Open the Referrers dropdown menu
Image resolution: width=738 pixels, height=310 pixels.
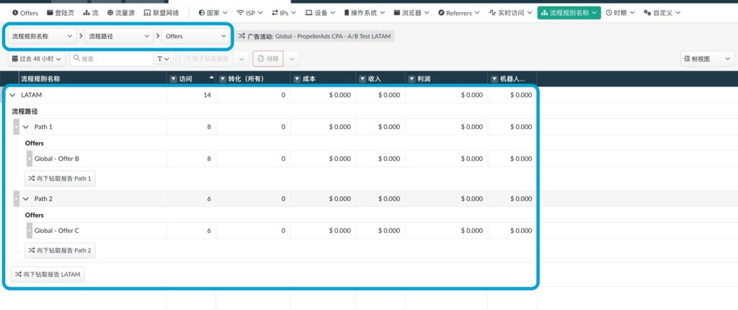point(459,13)
